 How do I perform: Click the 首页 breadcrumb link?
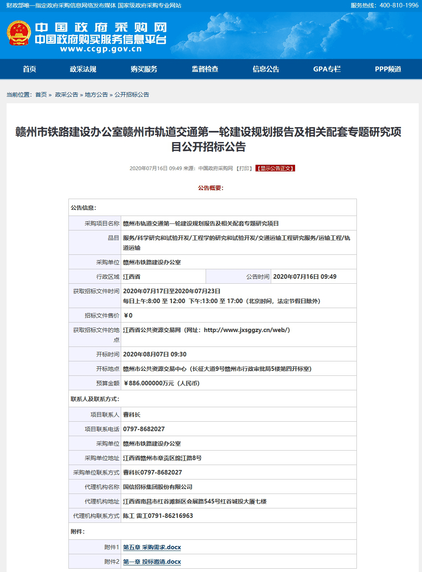[x=41, y=95]
